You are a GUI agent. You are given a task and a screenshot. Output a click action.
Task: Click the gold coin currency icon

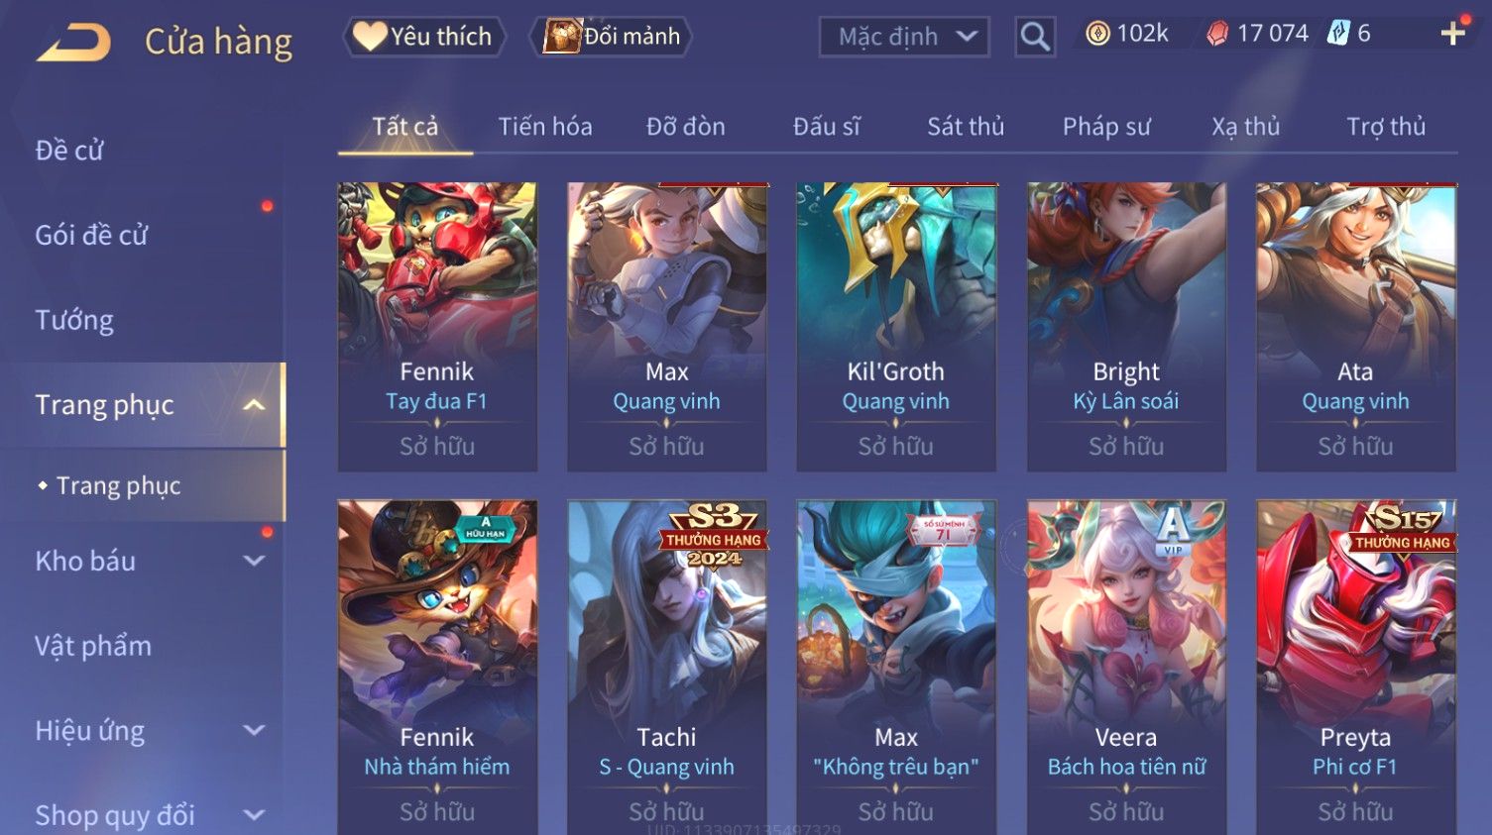[x=1097, y=34]
